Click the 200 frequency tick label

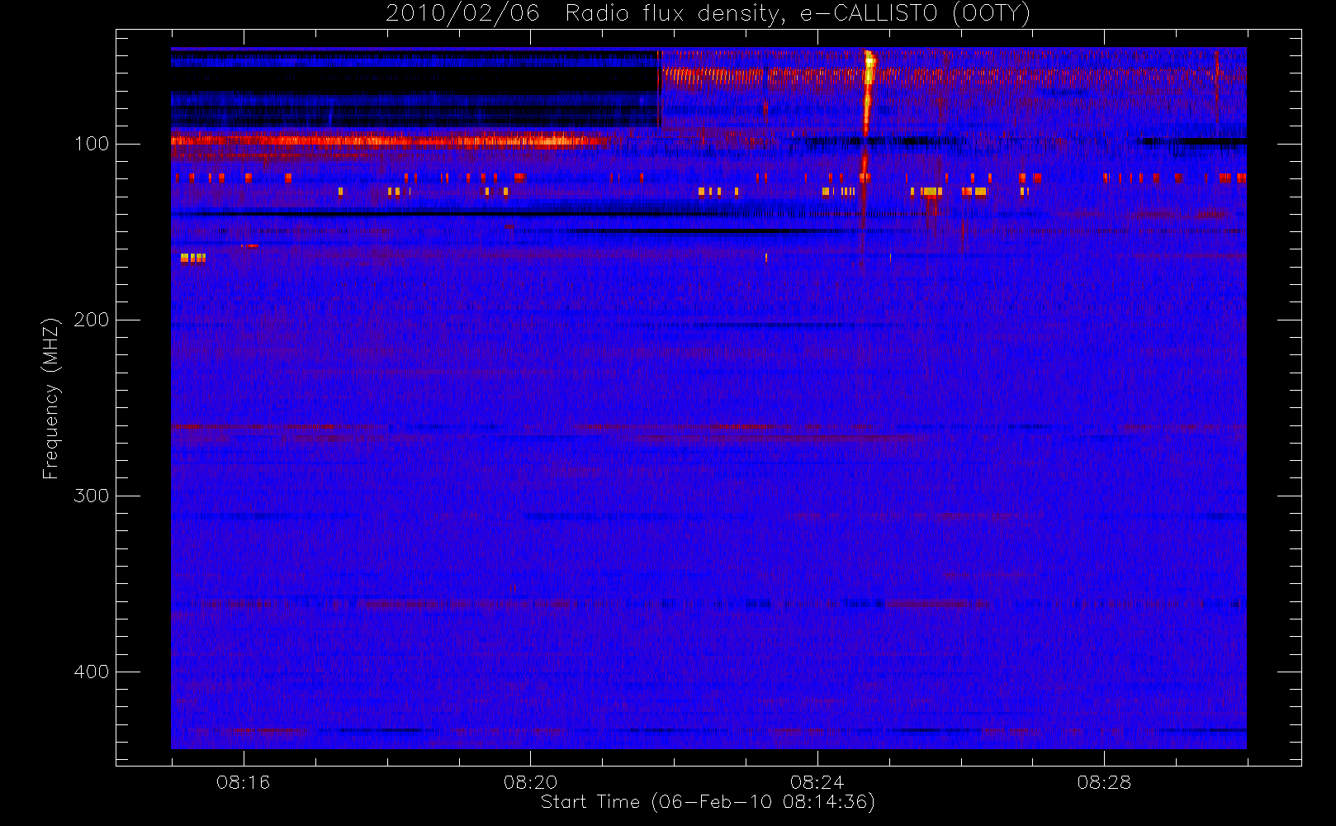[92, 320]
